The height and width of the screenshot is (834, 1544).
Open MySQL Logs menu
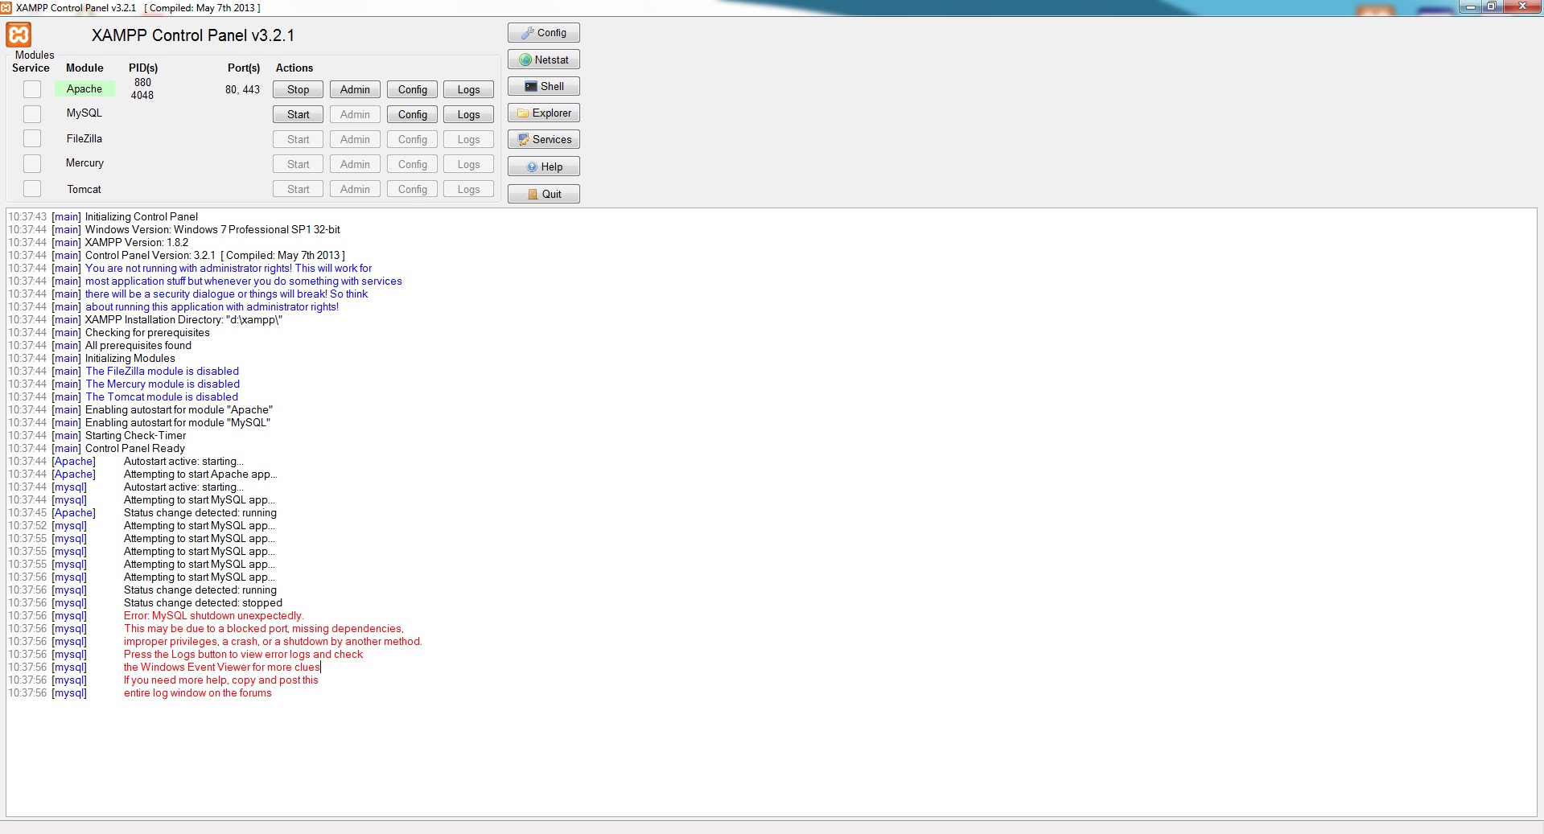pos(468,114)
